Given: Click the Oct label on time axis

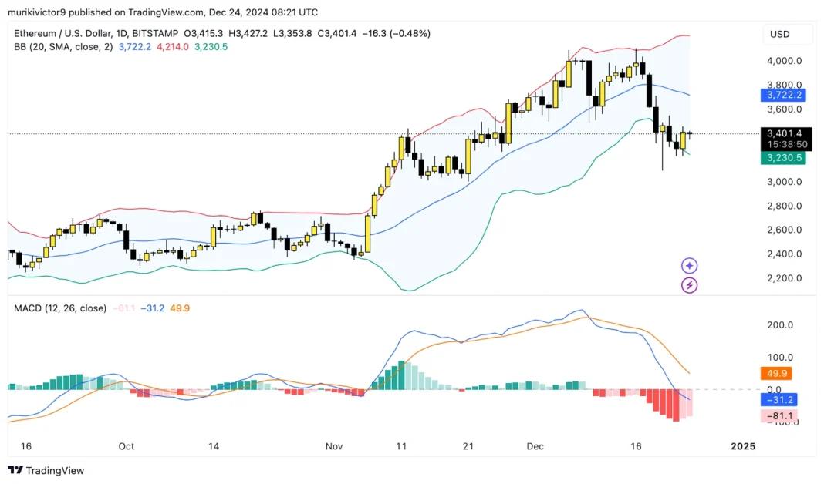Looking at the screenshot, I should [x=127, y=446].
